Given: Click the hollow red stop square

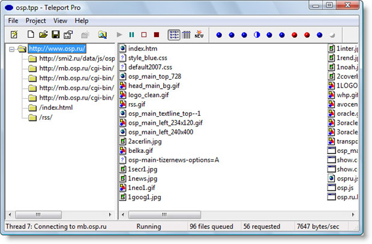Looking at the screenshot, I should tap(144, 35).
